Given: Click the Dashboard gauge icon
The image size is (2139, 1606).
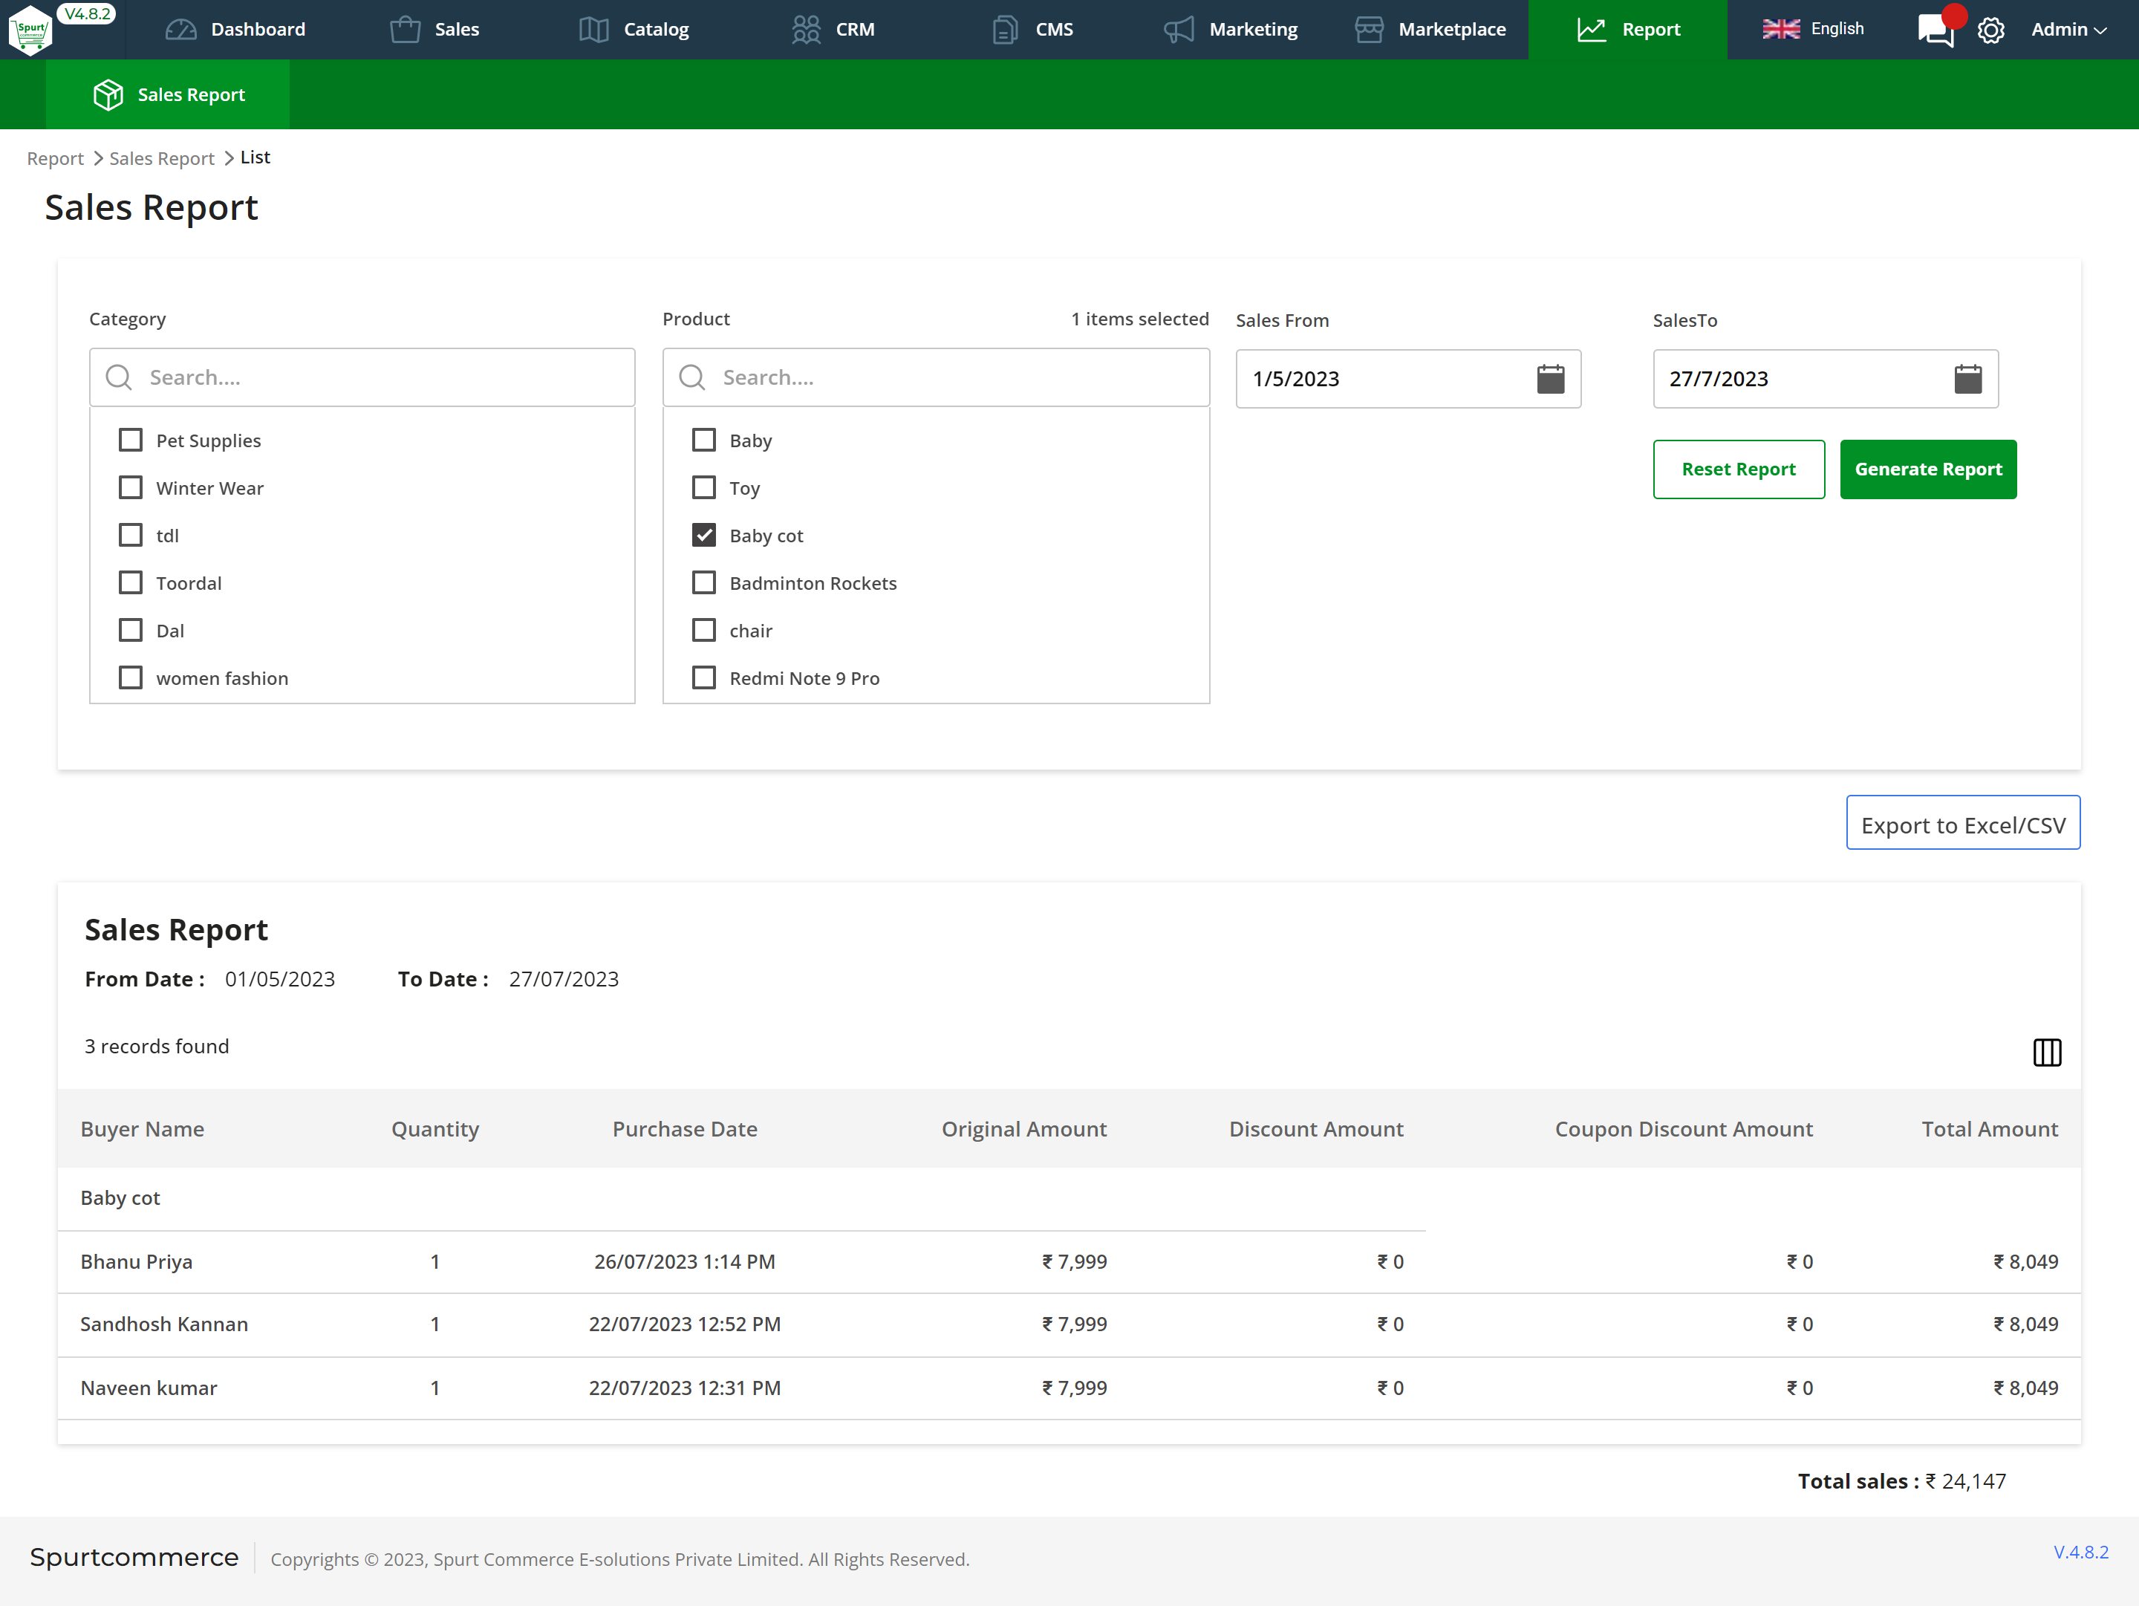Looking at the screenshot, I should click(x=180, y=30).
